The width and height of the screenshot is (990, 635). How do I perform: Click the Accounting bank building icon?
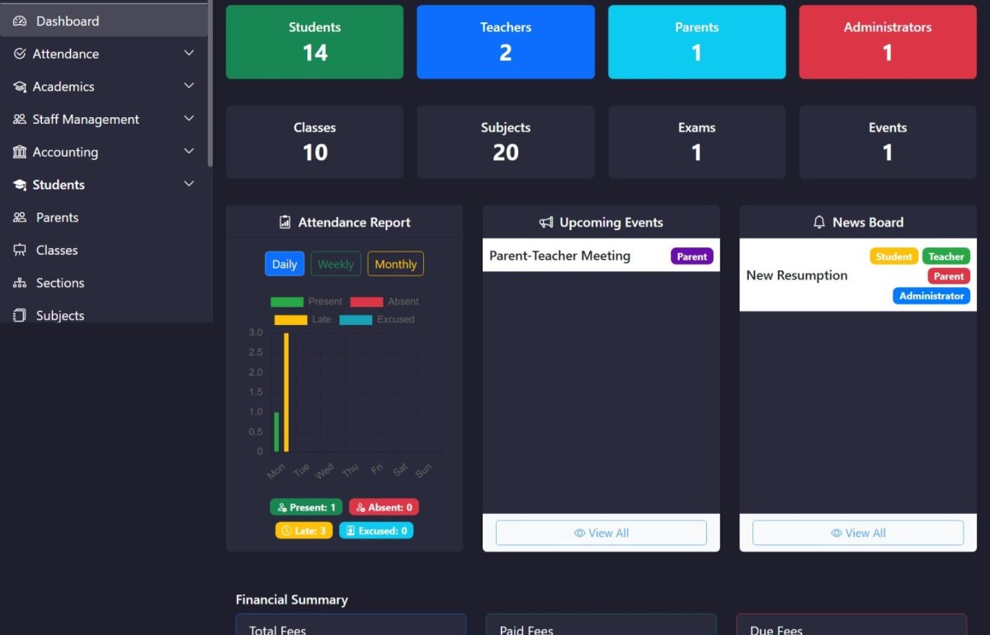(20, 153)
